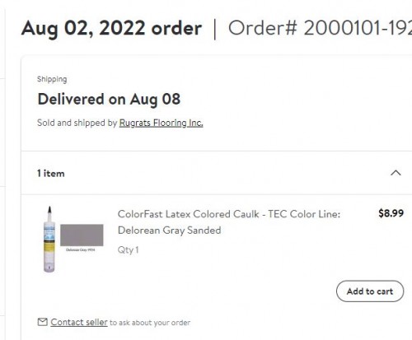Open the ColorFast Latex Colored Caulk product title

click(229, 222)
